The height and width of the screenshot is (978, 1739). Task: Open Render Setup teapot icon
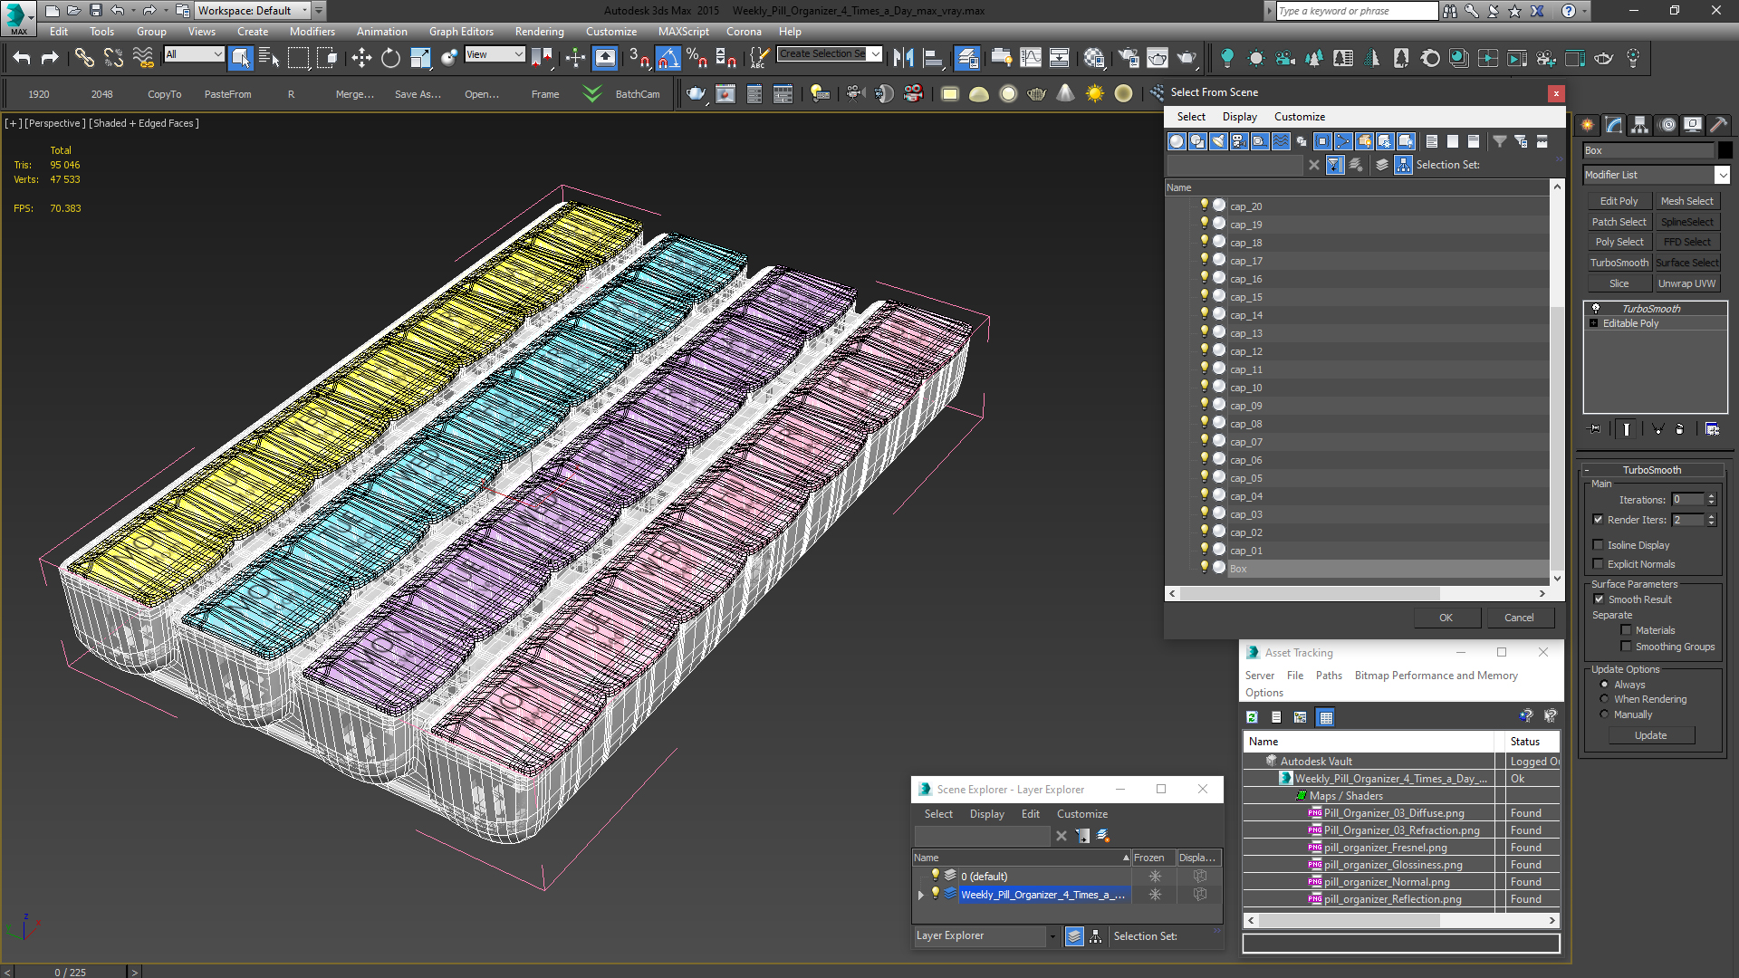1129,58
